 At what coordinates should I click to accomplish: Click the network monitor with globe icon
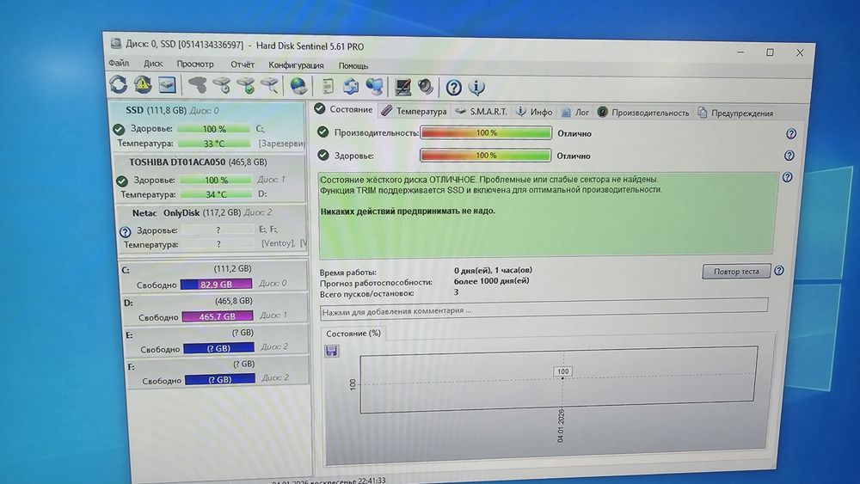pyautogui.click(x=375, y=86)
